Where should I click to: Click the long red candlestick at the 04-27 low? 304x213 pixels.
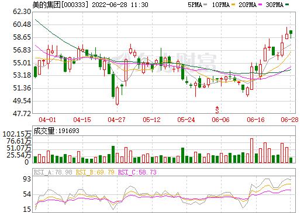[x=117, y=96]
